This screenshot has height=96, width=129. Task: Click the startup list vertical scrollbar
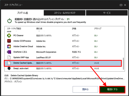pyautogui.click(x=123, y=64)
